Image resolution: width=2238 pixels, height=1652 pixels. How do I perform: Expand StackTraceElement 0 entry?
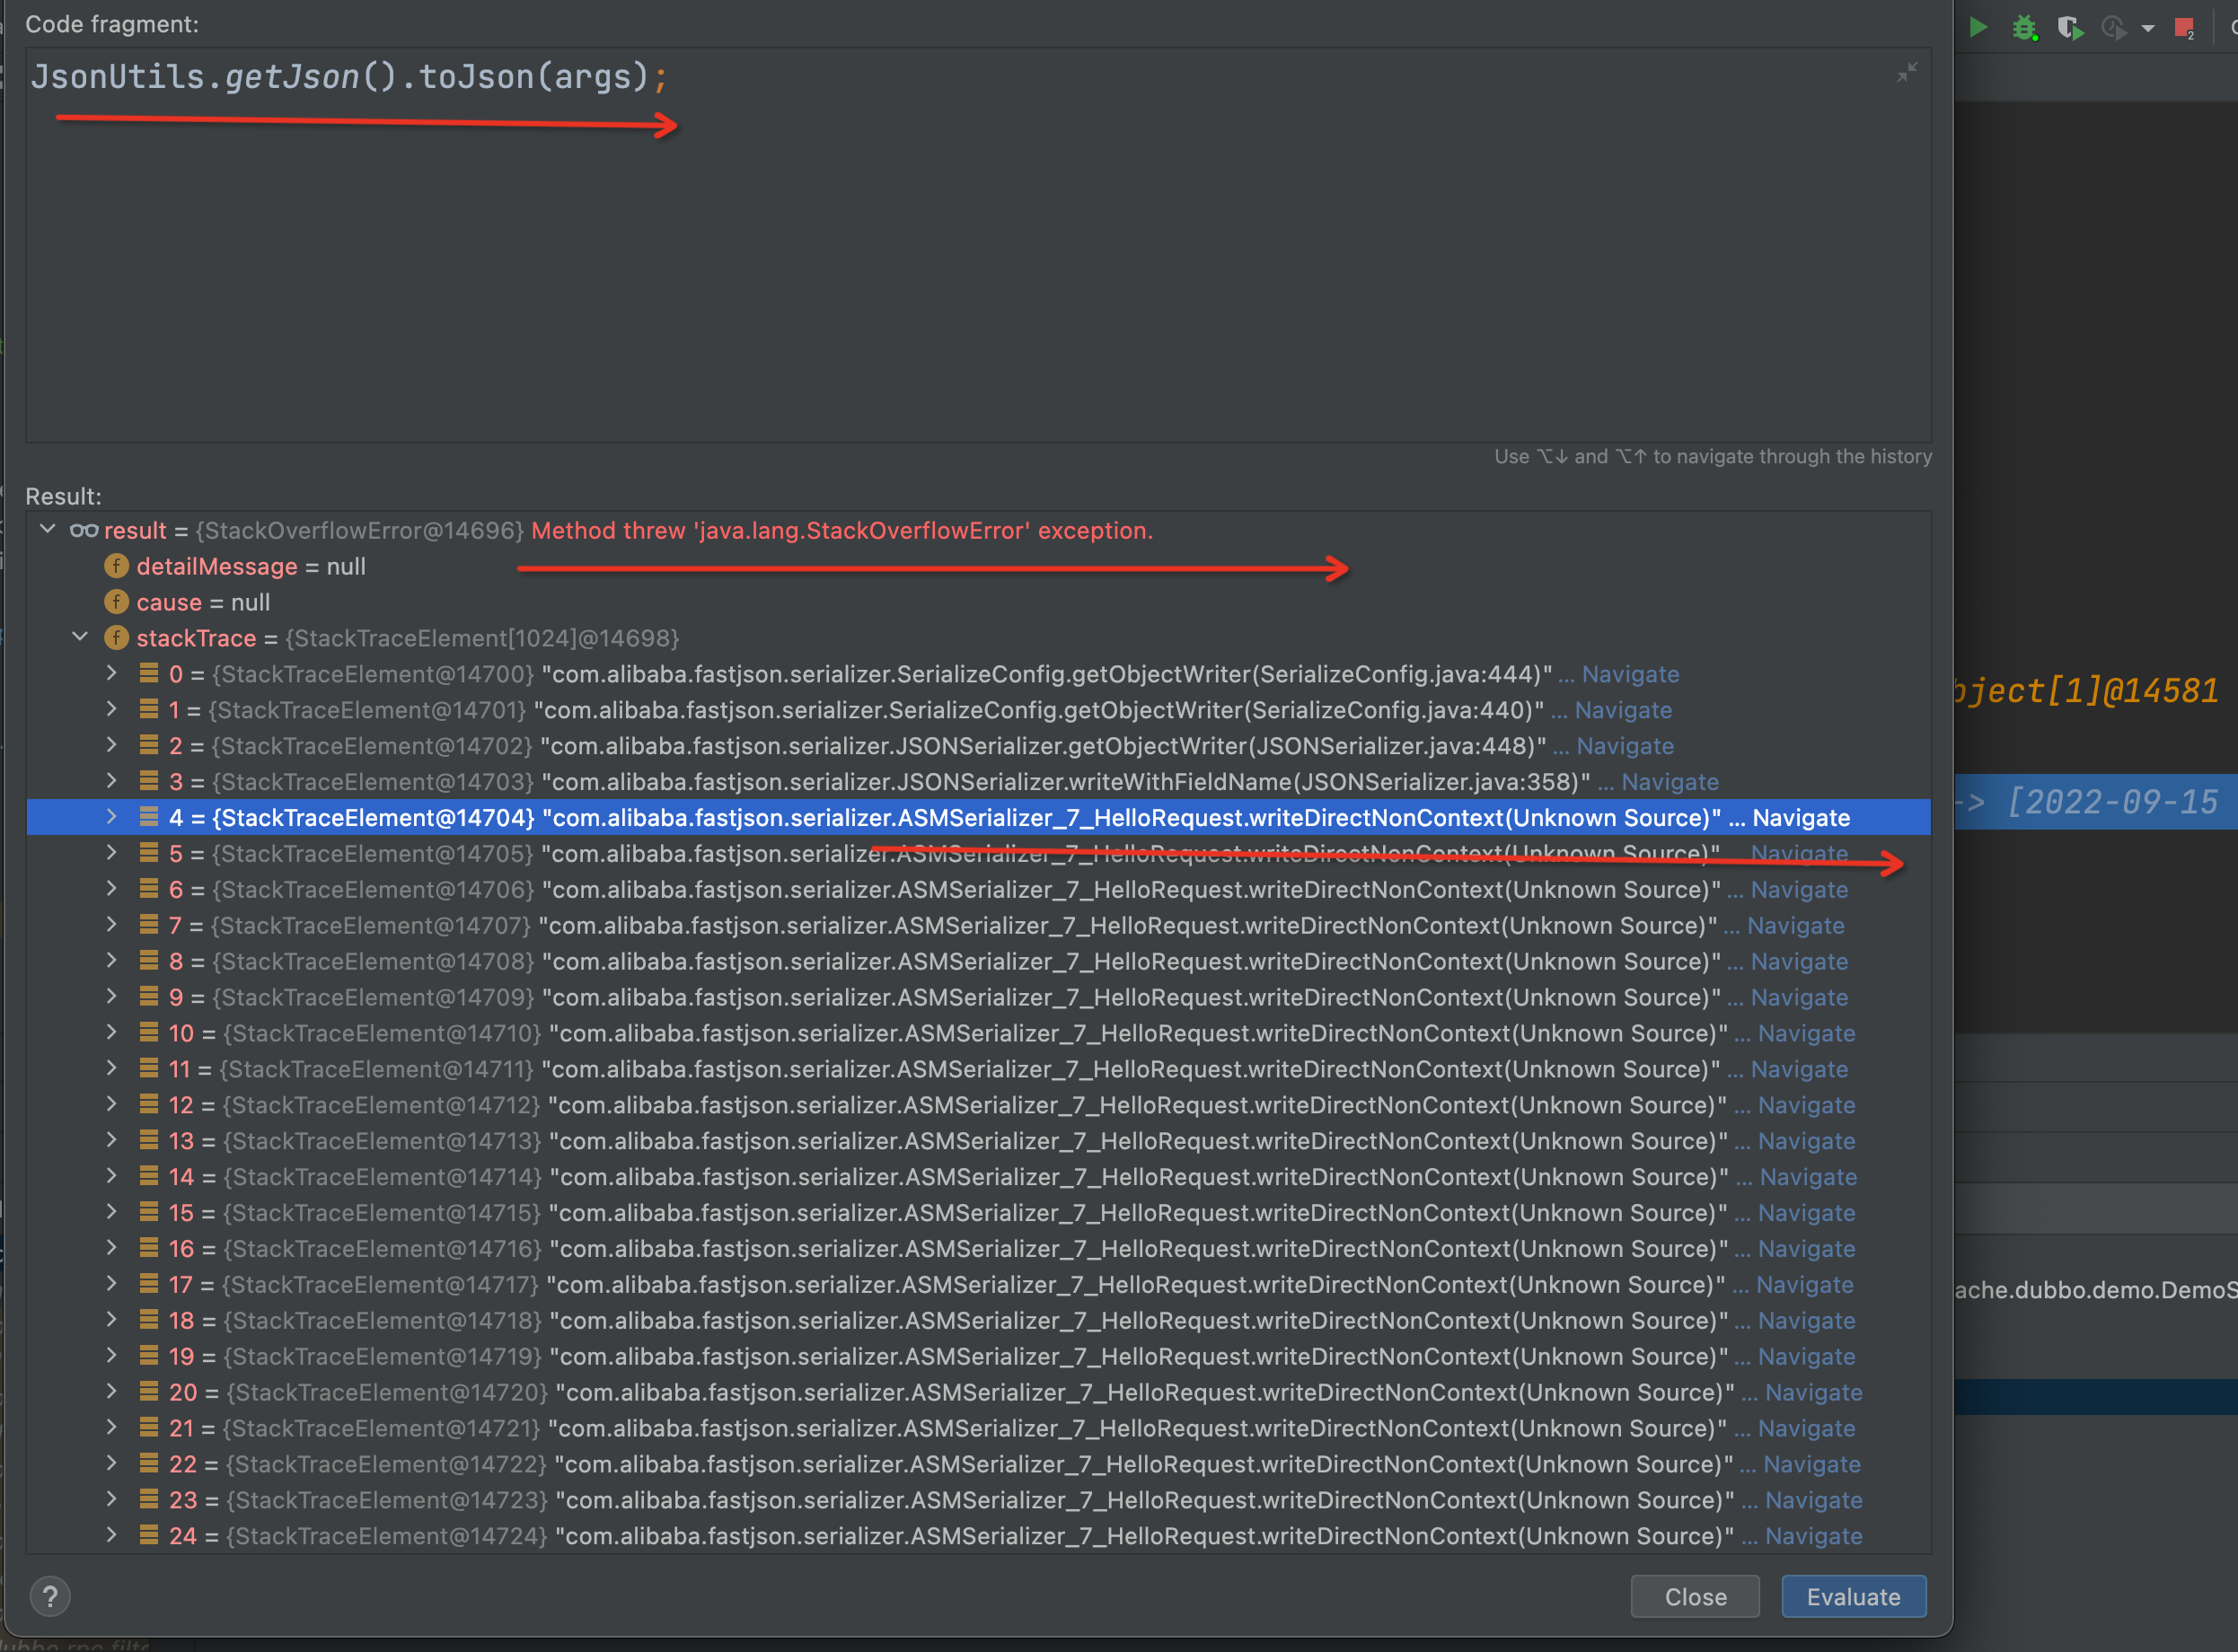[111, 674]
